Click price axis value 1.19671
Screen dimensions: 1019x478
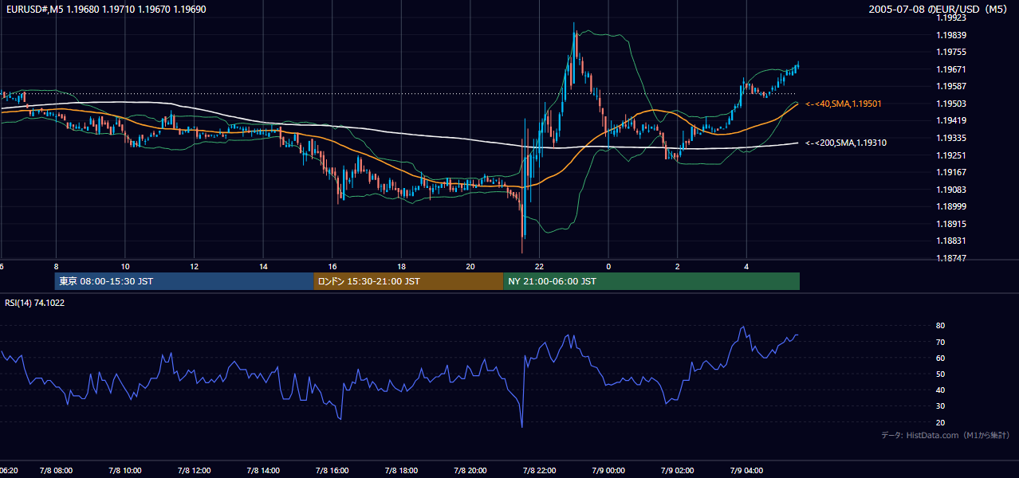click(x=951, y=69)
